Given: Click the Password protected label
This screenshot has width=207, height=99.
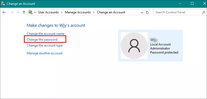Looking at the screenshot, I should (x=164, y=52).
